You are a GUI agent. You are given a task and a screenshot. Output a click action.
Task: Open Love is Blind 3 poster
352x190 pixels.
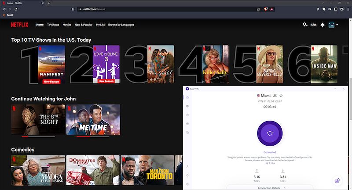[106, 65]
